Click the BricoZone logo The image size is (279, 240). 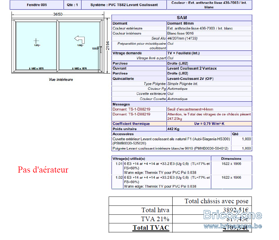coord(233,215)
